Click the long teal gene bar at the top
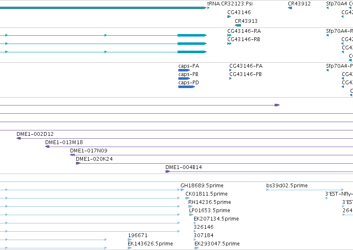The height and width of the screenshot is (250, 353). click(x=103, y=8)
